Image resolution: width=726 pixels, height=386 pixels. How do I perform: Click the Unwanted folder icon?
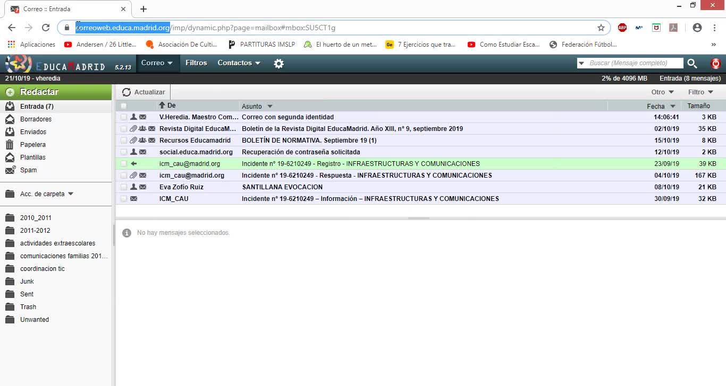[10, 320]
